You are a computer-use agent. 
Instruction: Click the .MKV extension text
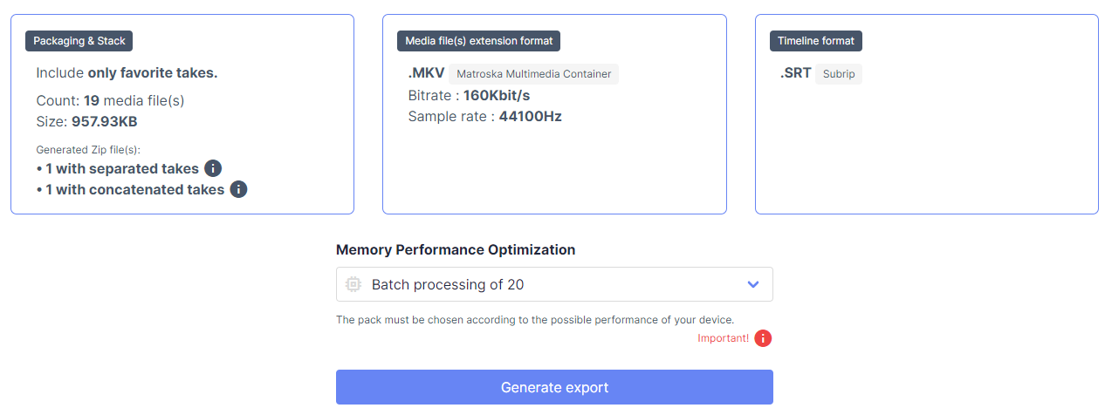426,73
